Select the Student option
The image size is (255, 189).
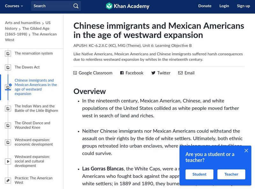point(200,174)
